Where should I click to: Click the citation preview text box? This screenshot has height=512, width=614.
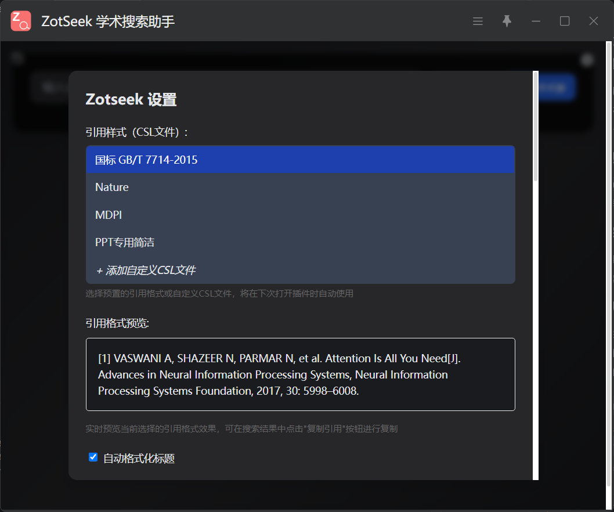point(301,374)
